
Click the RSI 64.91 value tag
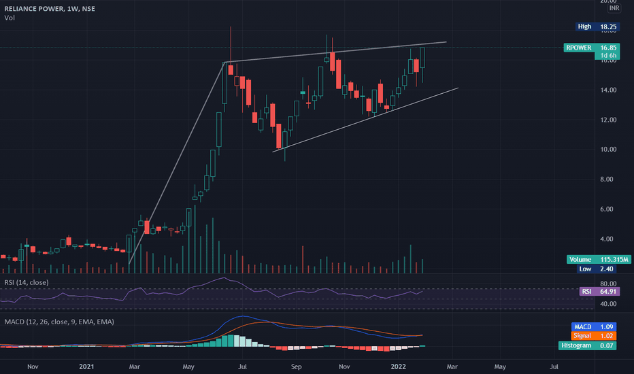tap(599, 292)
